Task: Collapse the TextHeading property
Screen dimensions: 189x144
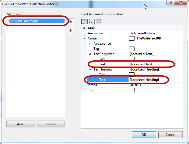Action: pyautogui.click(x=90, y=69)
